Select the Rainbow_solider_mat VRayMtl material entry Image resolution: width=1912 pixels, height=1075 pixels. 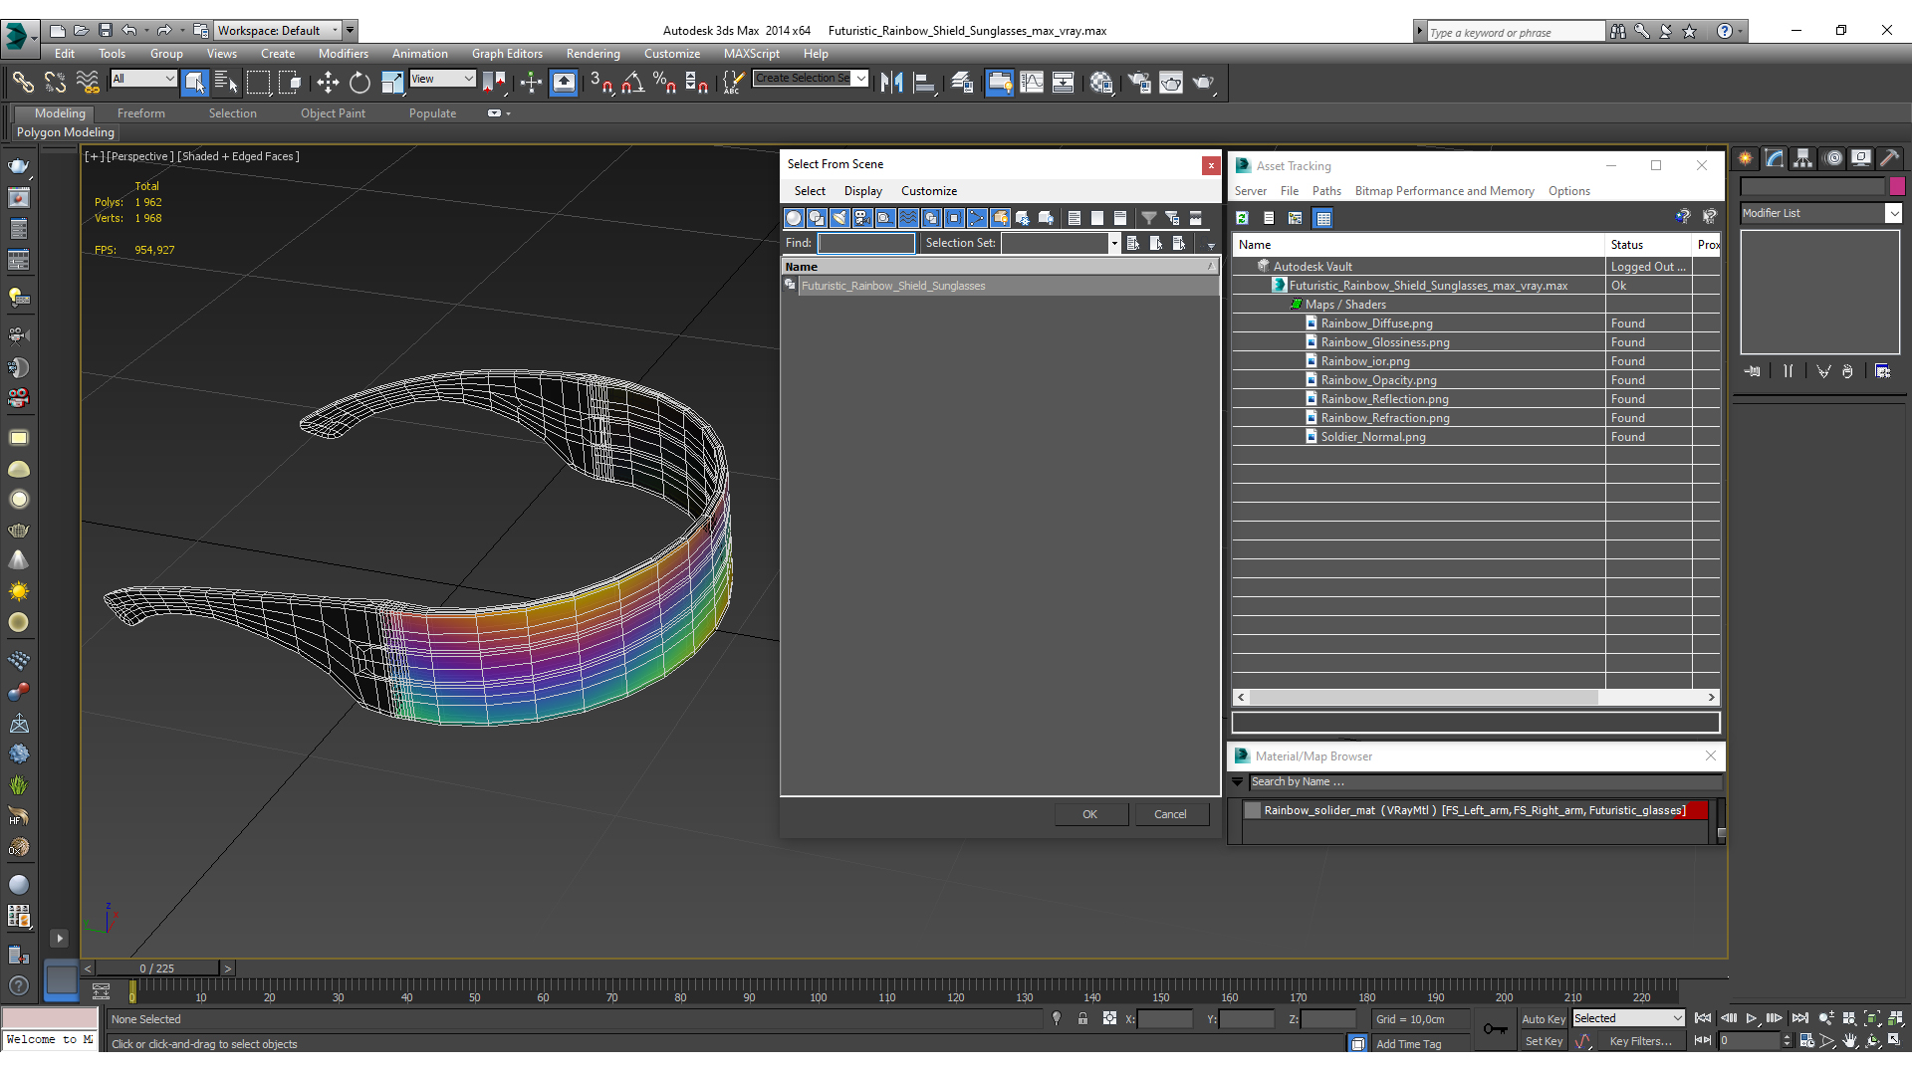point(1474,810)
